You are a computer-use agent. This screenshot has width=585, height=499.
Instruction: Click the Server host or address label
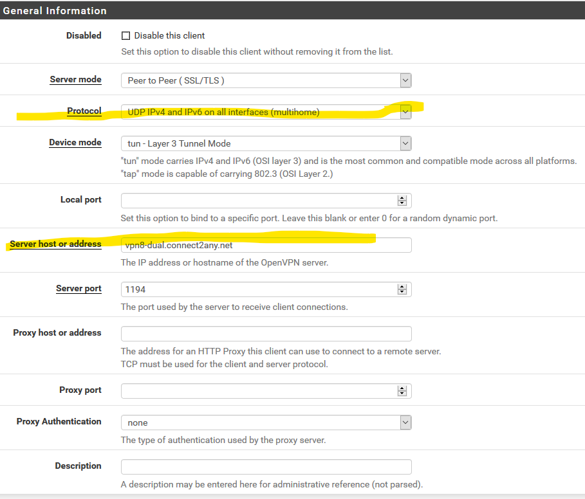tap(55, 244)
